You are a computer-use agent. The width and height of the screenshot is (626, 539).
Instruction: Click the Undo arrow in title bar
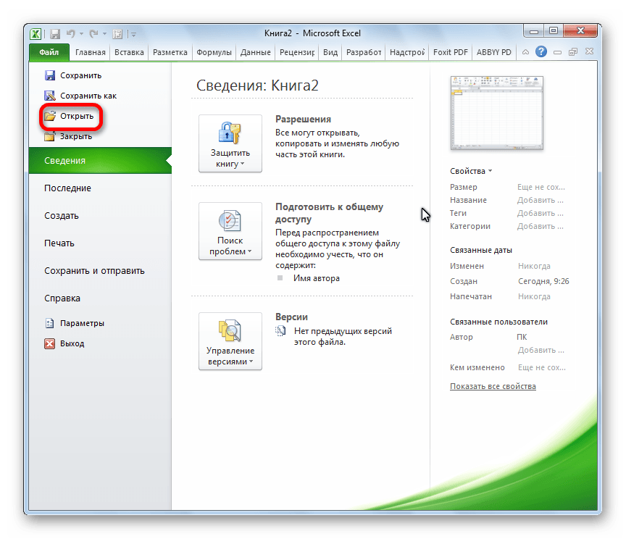(71, 33)
